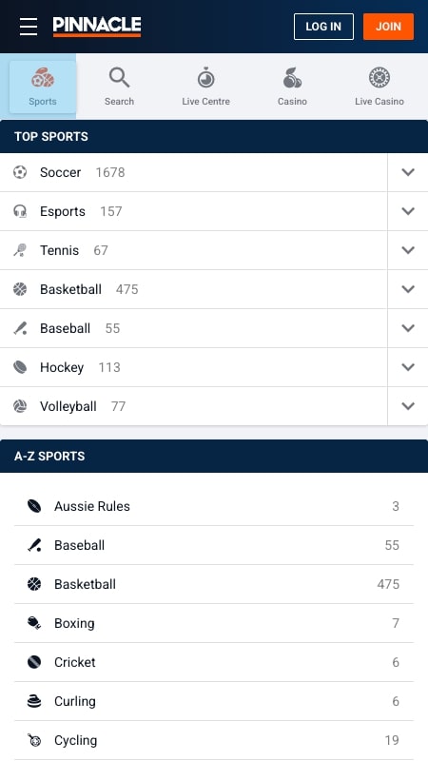This screenshot has height=761, width=428.
Task: Select the Sports tab icon
Action: (x=43, y=78)
